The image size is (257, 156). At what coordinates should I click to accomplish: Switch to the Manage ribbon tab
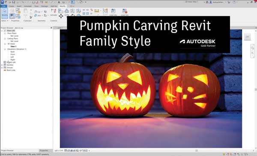click(44, 6)
